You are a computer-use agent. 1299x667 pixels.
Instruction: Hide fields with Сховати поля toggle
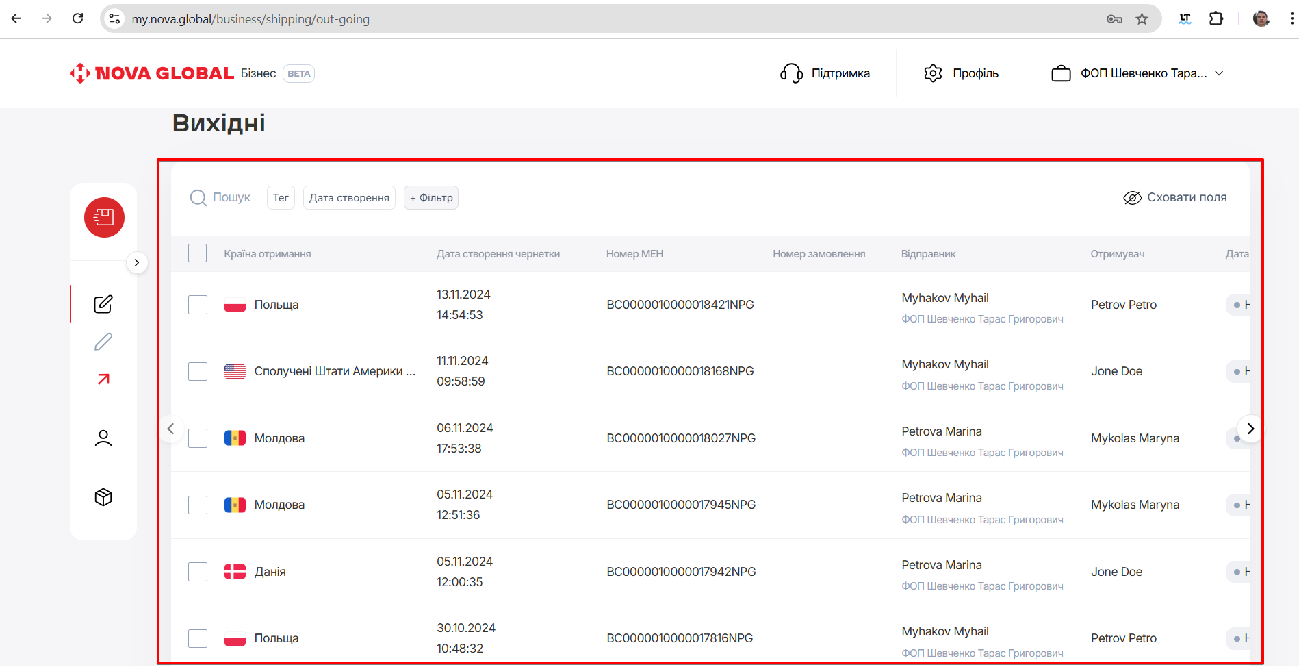point(1175,198)
